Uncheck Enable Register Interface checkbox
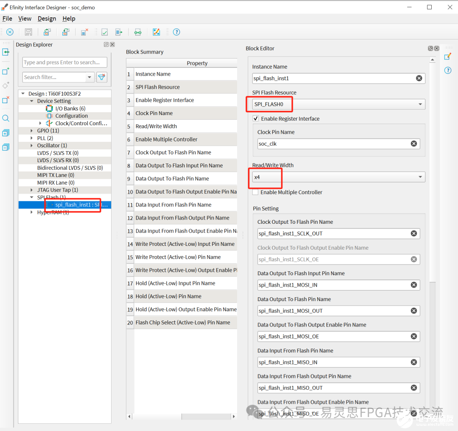458x431 pixels. click(x=255, y=119)
